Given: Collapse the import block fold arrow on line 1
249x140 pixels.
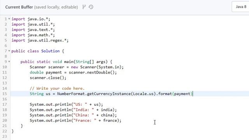Looking at the screenshot, I should coord(9,19).
